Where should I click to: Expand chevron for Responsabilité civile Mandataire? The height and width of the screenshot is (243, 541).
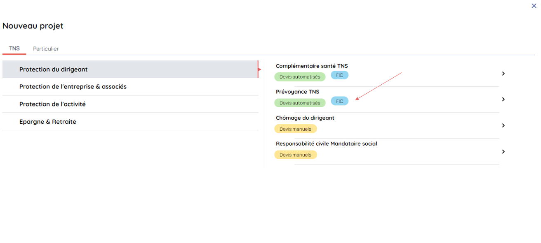(x=503, y=152)
